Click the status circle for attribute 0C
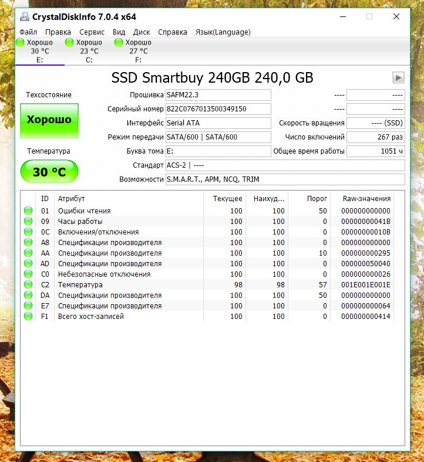Image resolution: width=424 pixels, height=462 pixels. point(28,232)
